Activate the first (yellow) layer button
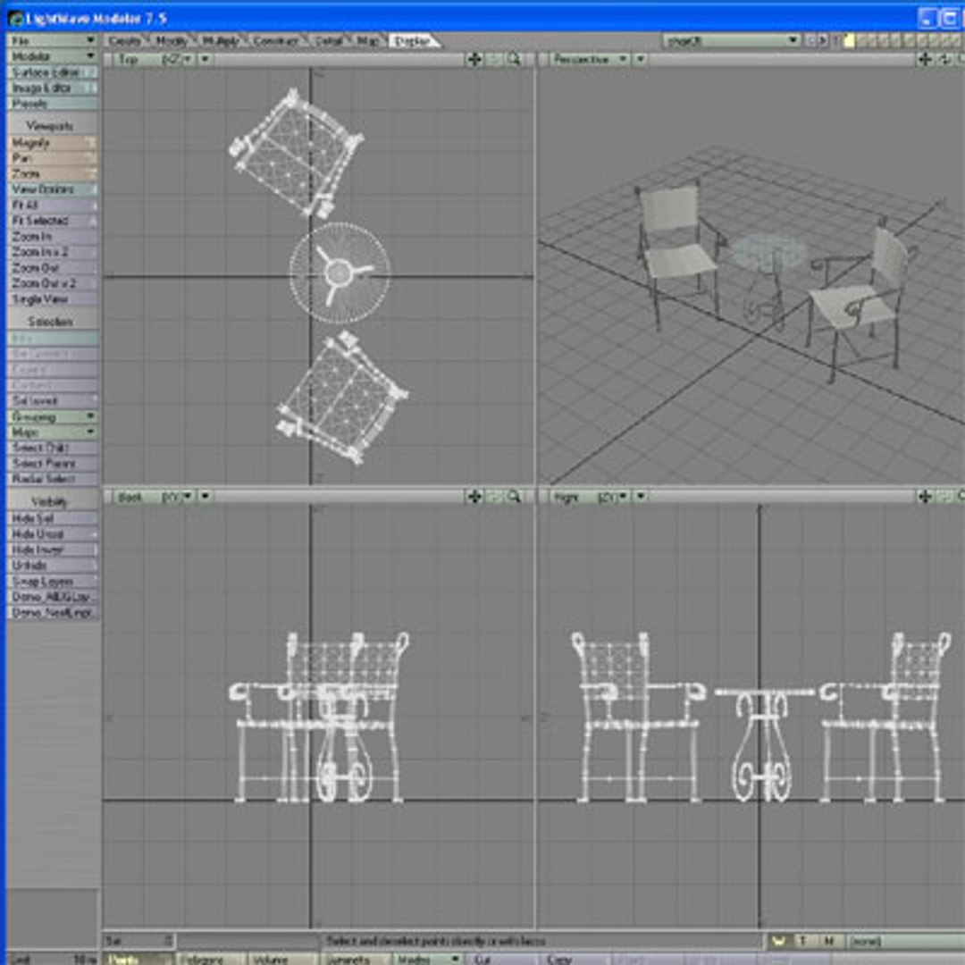 coord(850,40)
